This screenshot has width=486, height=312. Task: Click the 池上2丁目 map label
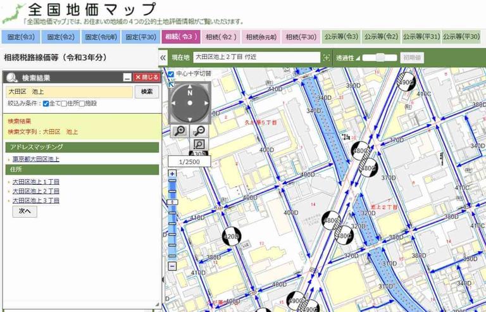pos(384,207)
